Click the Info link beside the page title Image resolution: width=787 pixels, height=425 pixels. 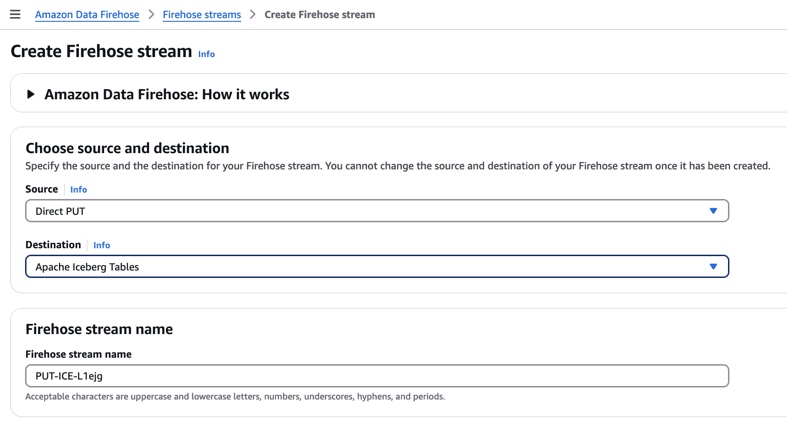pyautogui.click(x=206, y=54)
